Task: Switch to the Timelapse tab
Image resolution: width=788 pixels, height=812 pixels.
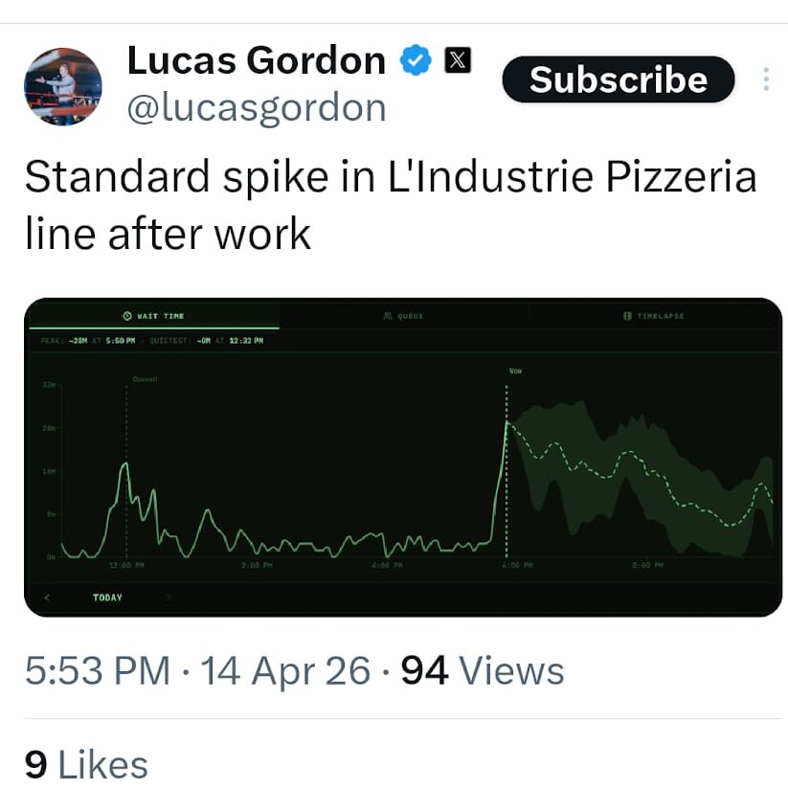Action: tap(654, 316)
